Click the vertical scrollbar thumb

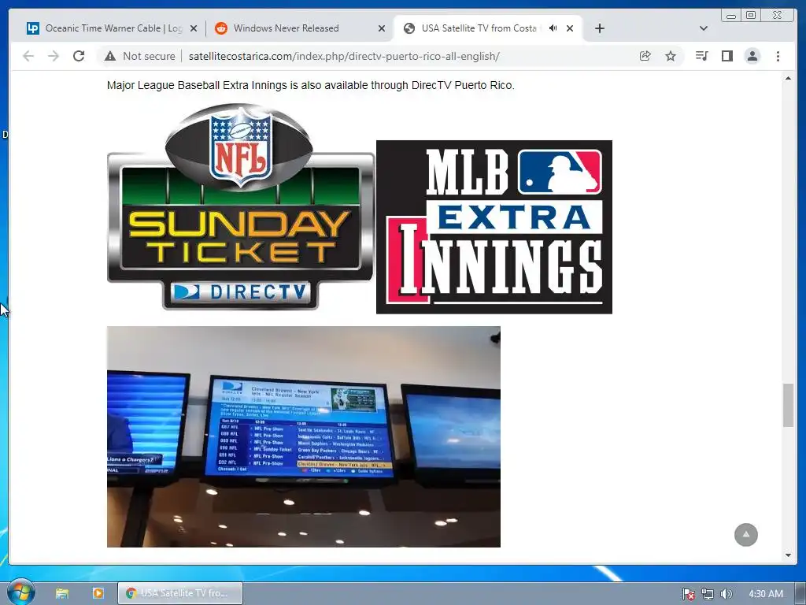[x=788, y=405]
